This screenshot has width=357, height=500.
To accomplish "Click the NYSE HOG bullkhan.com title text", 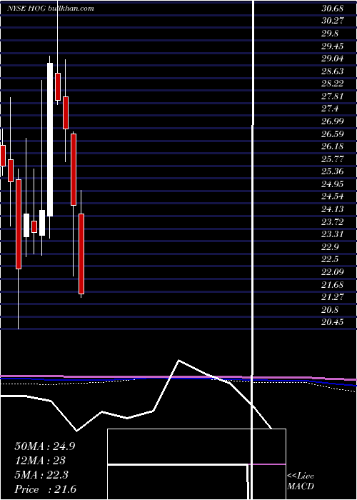I will click(51, 9).
